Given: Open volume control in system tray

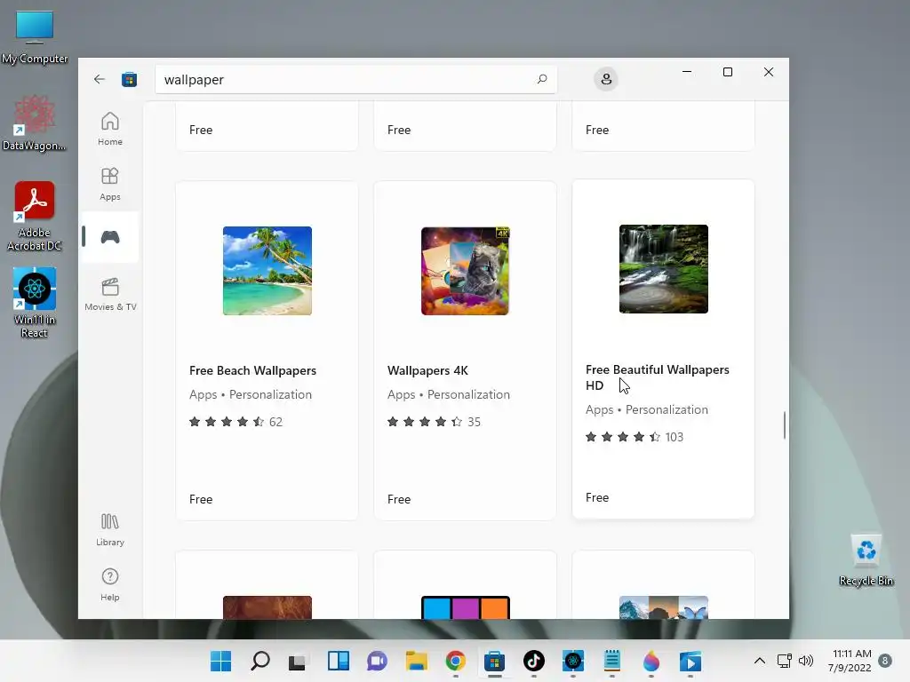Looking at the screenshot, I should coord(805,661).
